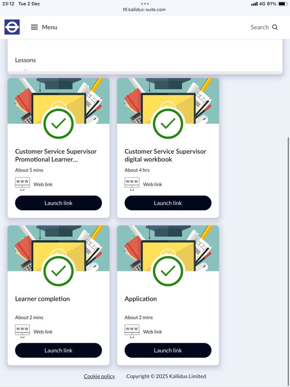Click green checkmark on digital workbook lesson
290x387 pixels.
coord(168,123)
